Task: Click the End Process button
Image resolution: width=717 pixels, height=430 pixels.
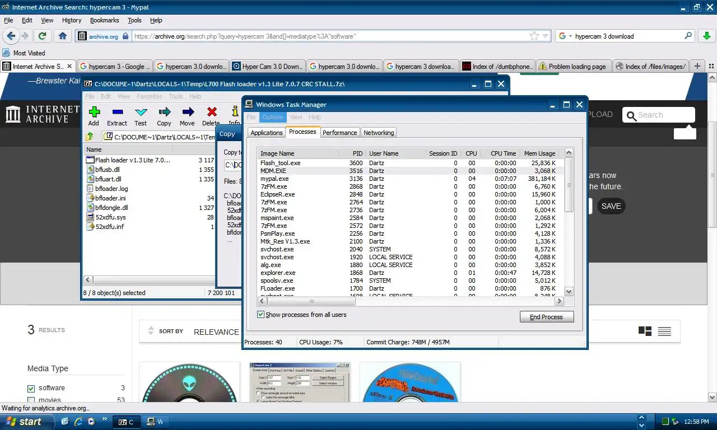Action: coord(546,317)
